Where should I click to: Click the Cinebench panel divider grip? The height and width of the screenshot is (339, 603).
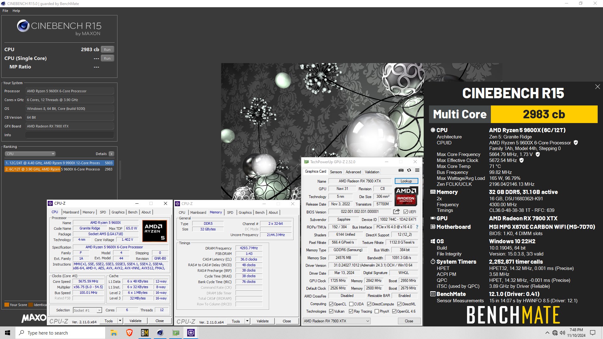click(120, 170)
